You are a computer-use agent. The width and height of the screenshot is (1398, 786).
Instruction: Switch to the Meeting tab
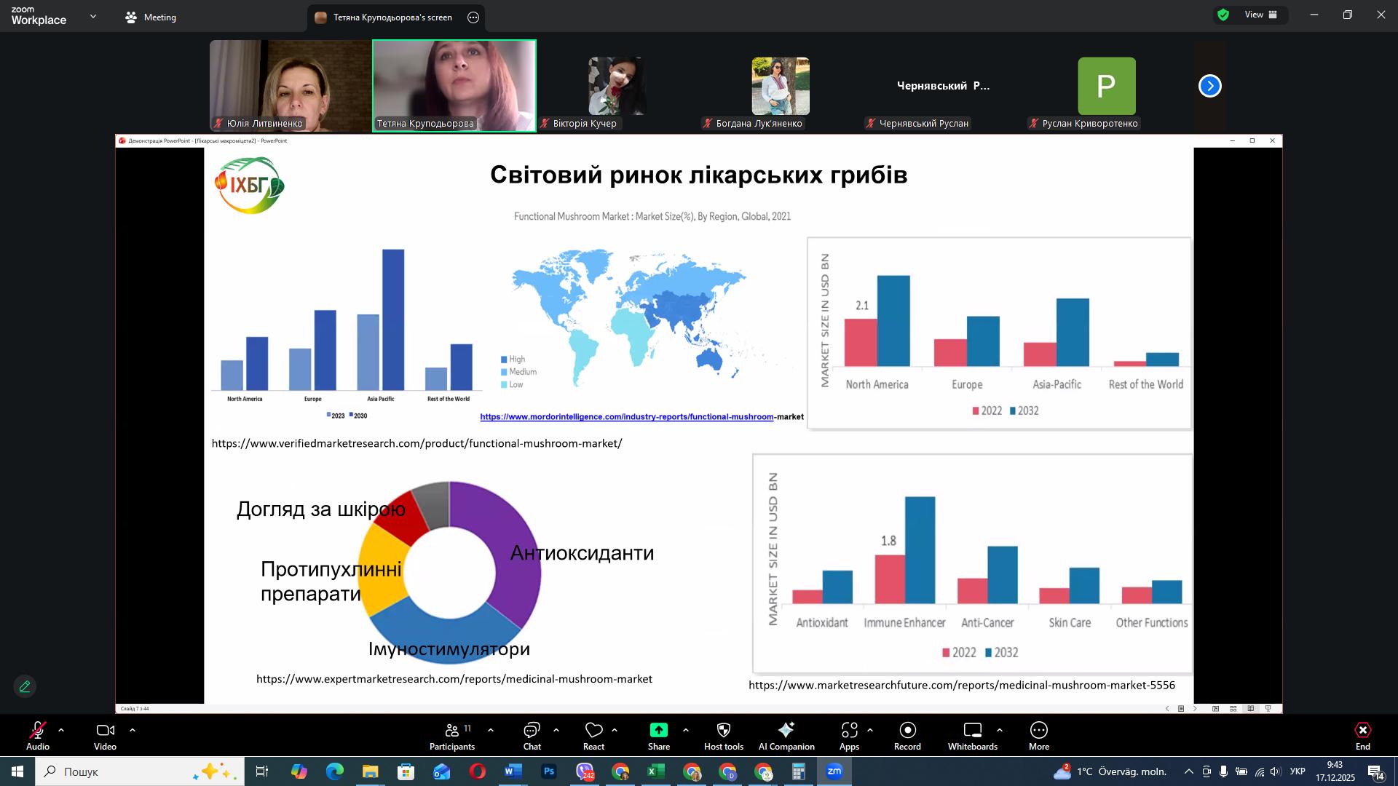151,17
